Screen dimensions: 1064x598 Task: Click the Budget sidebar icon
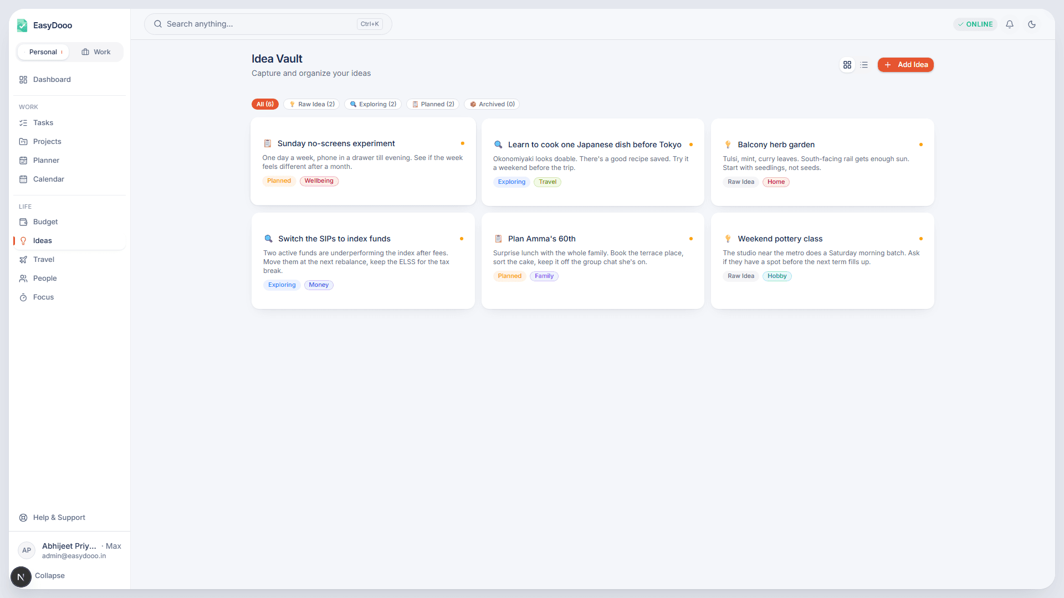pos(23,222)
